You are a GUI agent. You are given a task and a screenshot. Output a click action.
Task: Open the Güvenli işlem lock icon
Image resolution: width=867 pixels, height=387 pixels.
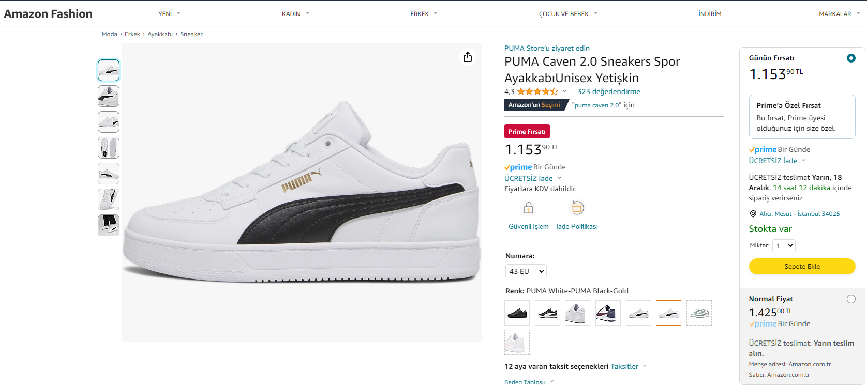(528, 208)
